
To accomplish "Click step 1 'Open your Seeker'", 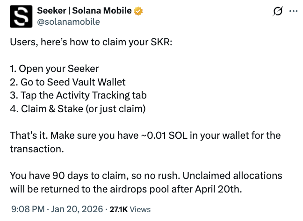I will [x=54, y=69].
